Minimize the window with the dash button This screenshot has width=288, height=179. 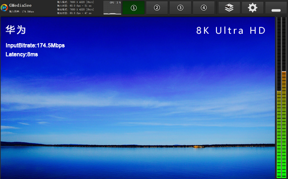[x=276, y=8]
